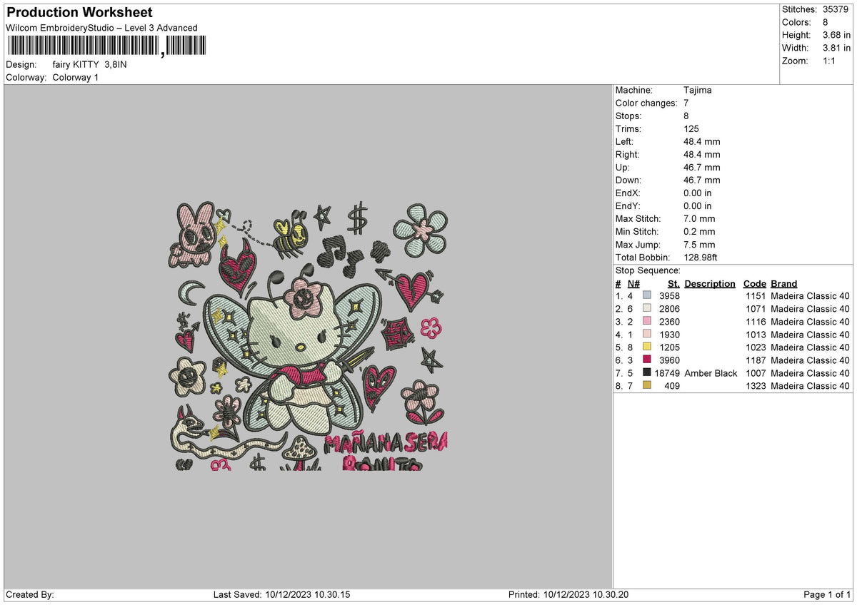This screenshot has width=857, height=605.
Task: Click the 'Page 1 of 1' indicator
Action: pos(827,595)
